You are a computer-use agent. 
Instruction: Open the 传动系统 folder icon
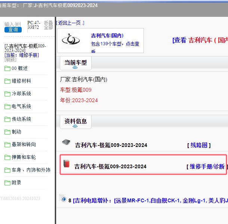tap(7, 119)
